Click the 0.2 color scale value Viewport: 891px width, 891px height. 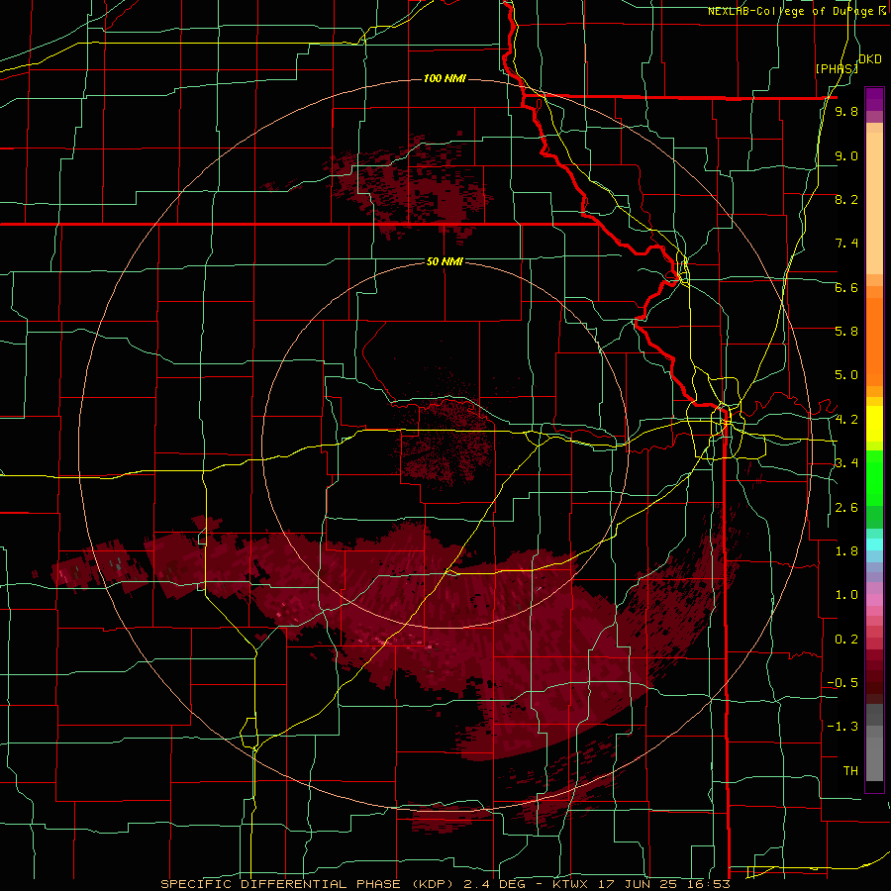click(846, 640)
